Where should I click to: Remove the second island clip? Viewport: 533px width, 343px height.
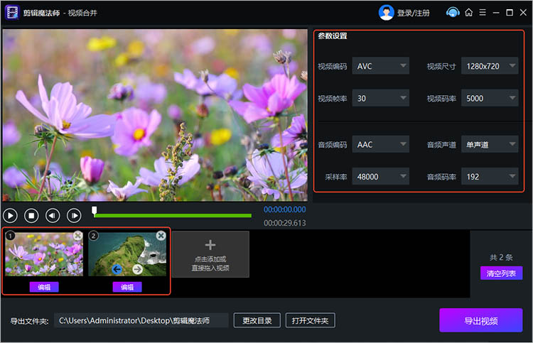pos(161,236)
